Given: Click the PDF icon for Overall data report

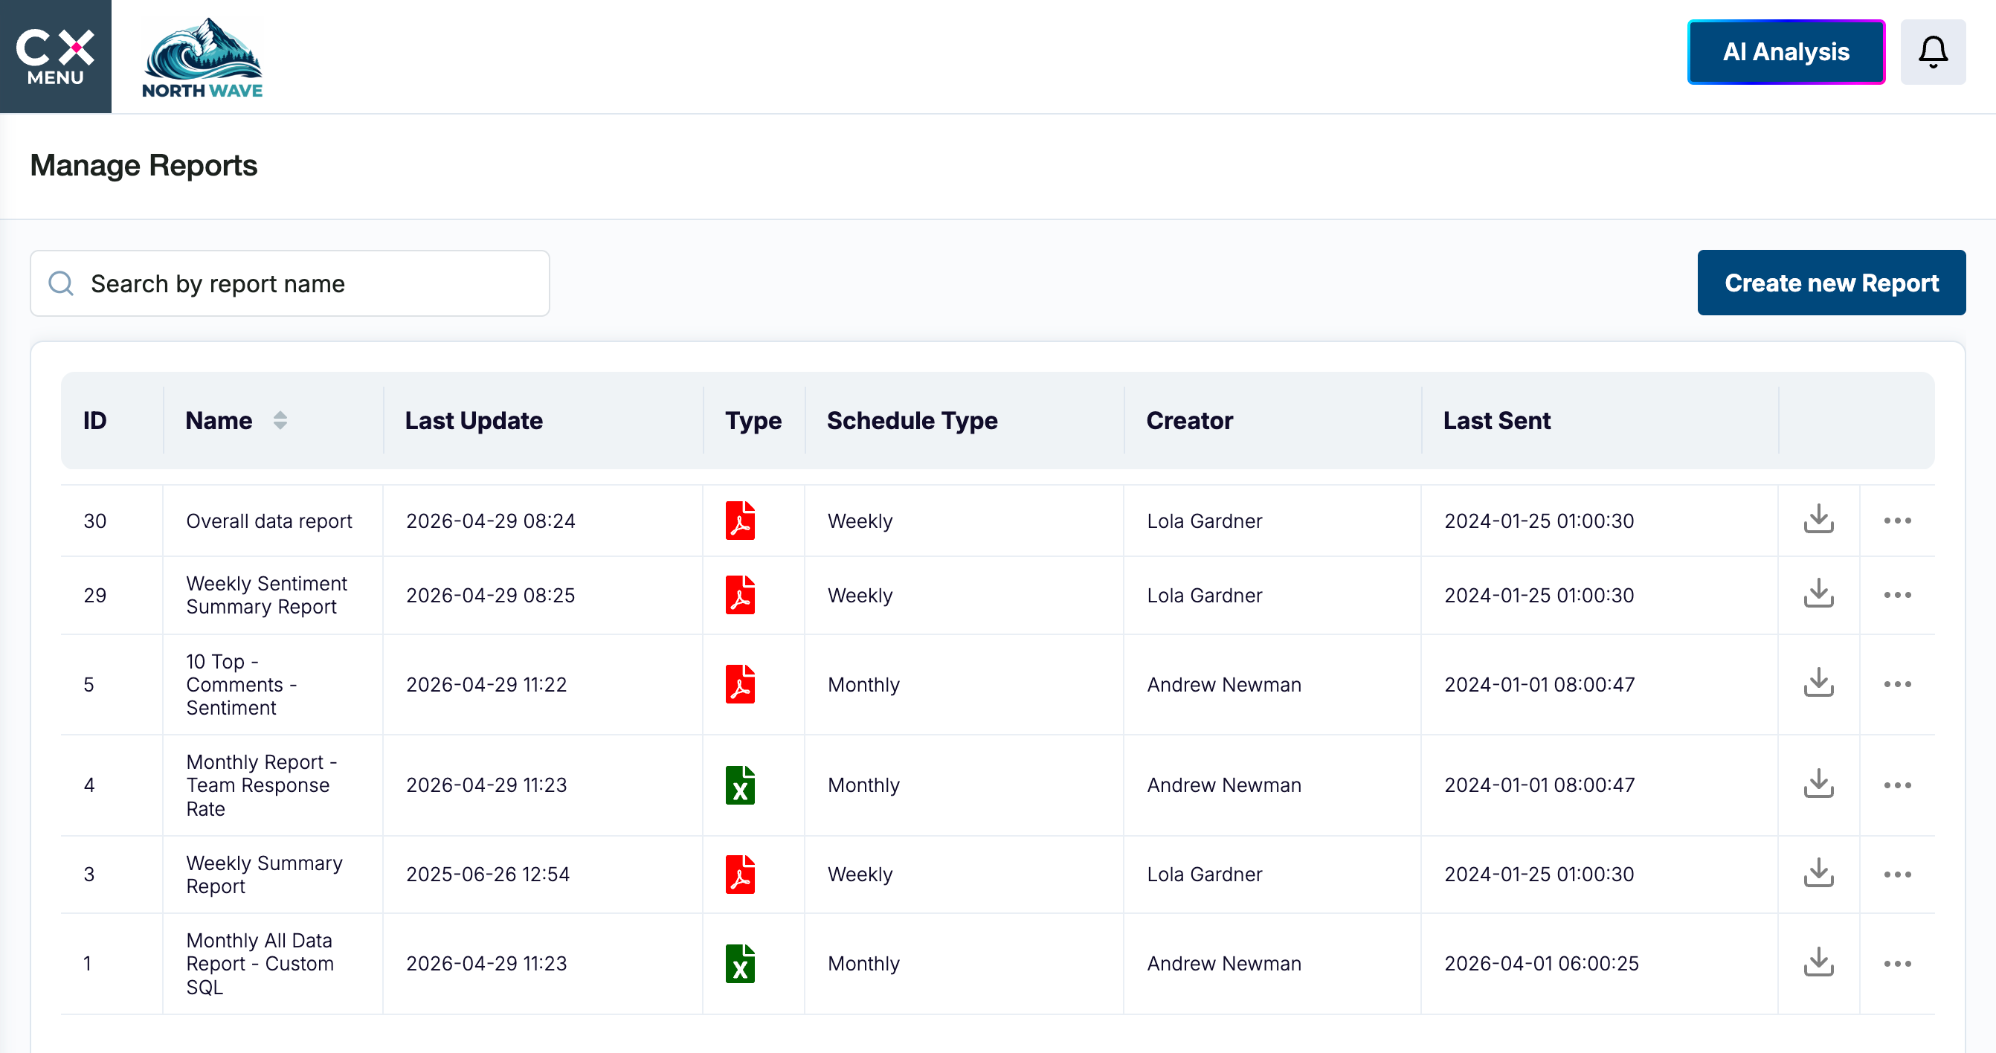Looking at the screenshot, I should [x=740, y=521].
